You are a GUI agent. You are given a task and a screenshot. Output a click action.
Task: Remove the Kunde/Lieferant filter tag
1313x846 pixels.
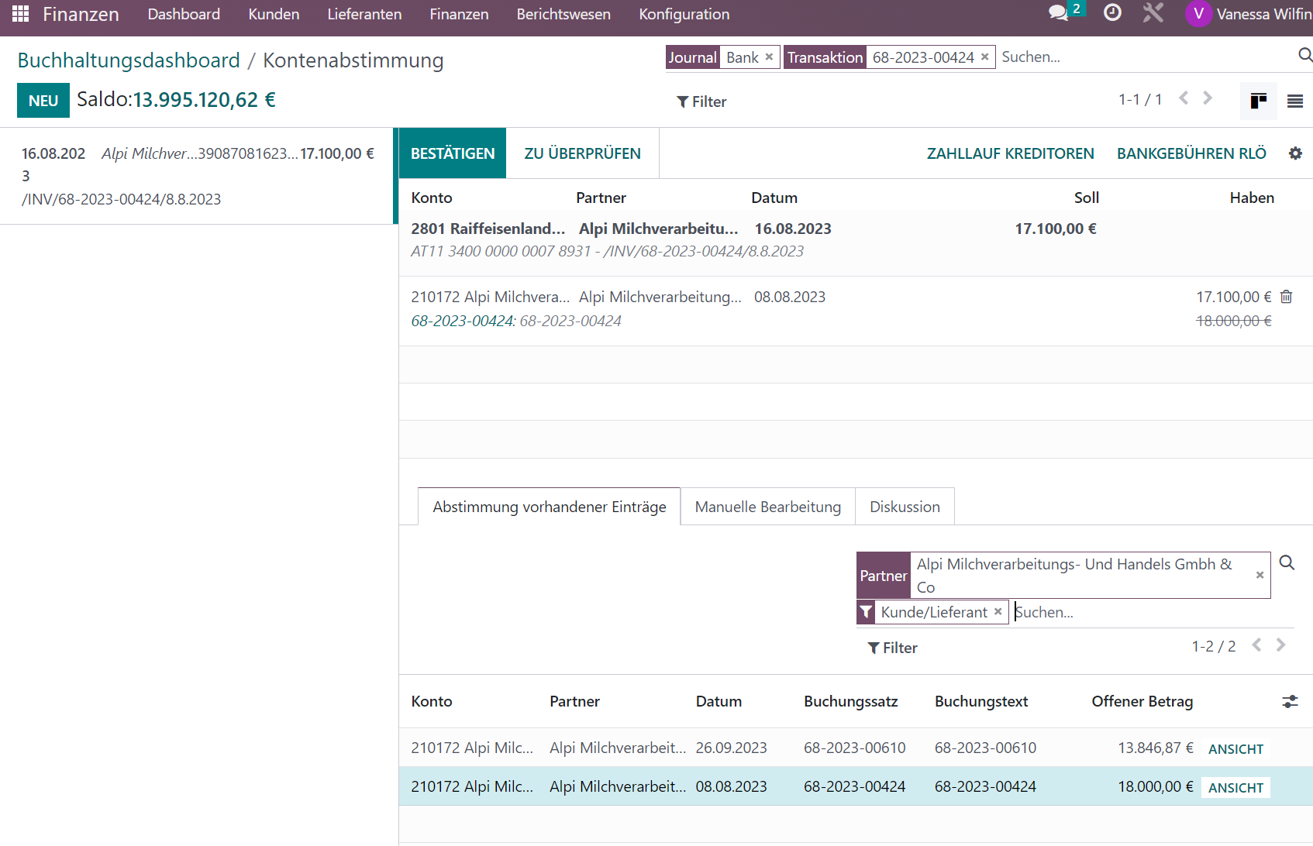998,611
